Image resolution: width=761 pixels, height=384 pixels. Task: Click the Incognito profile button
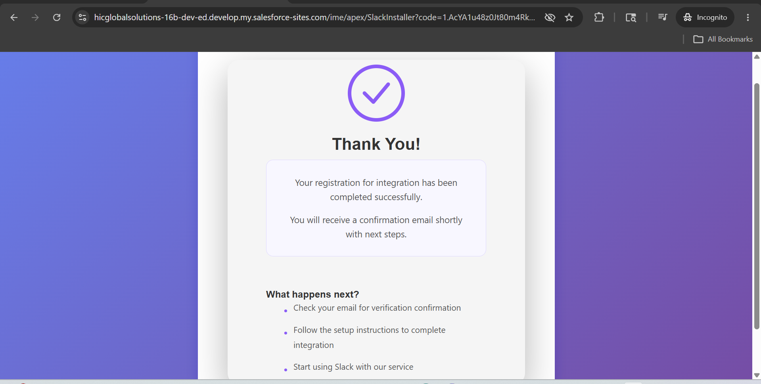tap(705, 17)
